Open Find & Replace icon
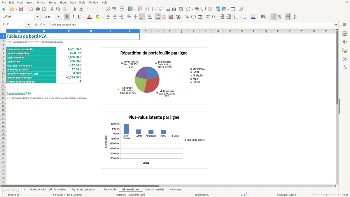This screenshot has width=350, height=197. click(x=108, y=9)
